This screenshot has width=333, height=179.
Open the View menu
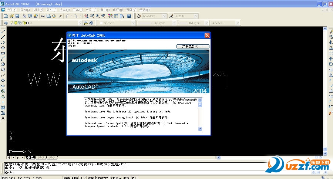click(x=38, y=10)
